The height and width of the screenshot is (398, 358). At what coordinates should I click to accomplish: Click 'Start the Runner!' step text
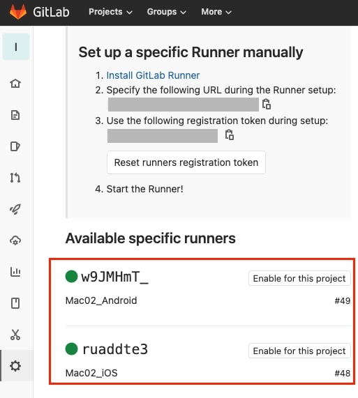[145, 189]
